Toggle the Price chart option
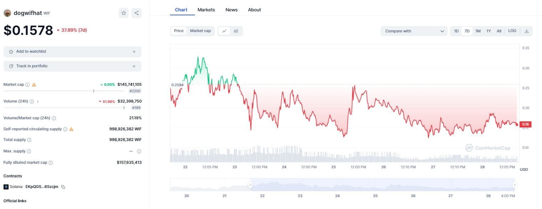The image size is (542, 209). pos(179,31)
